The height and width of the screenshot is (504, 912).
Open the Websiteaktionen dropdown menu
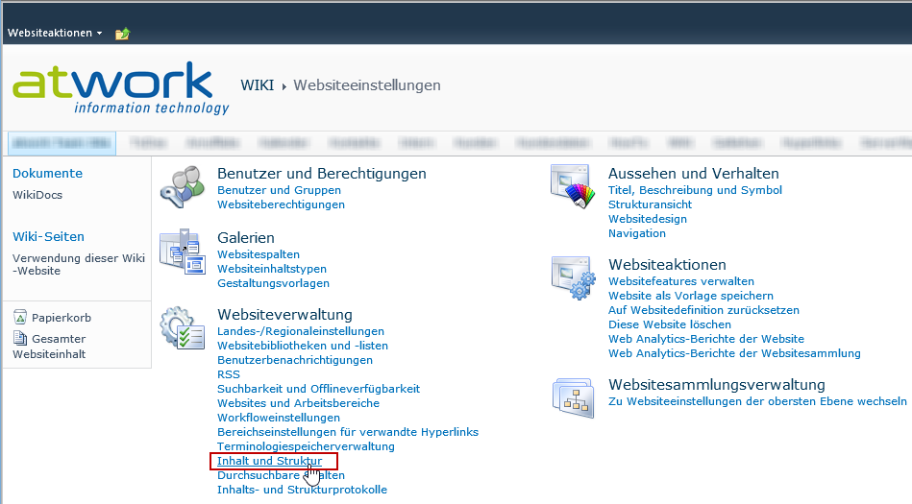point(55,33)
